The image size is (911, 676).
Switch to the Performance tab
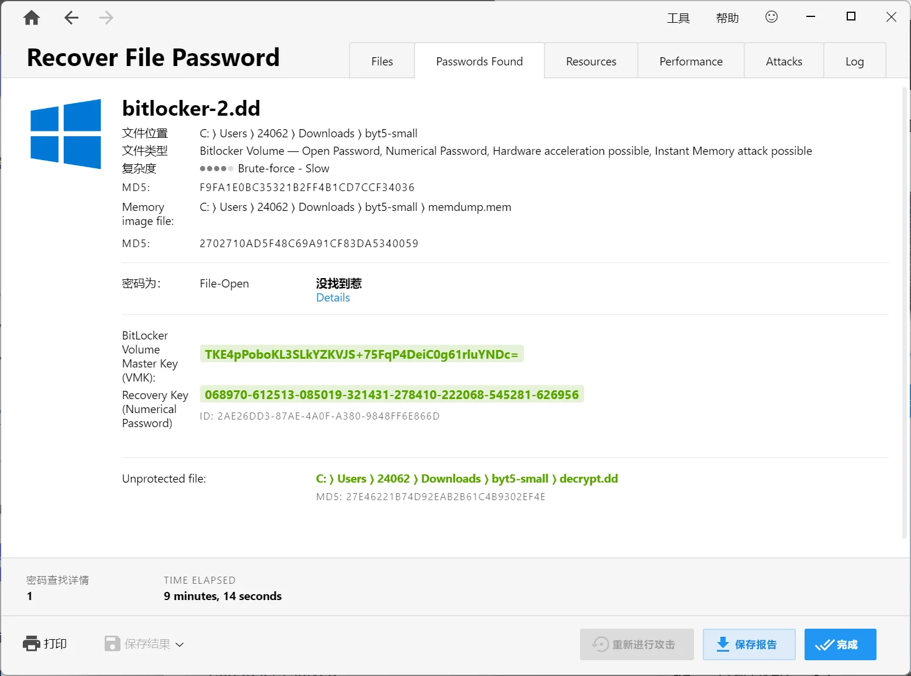click(x=691, y=61)
